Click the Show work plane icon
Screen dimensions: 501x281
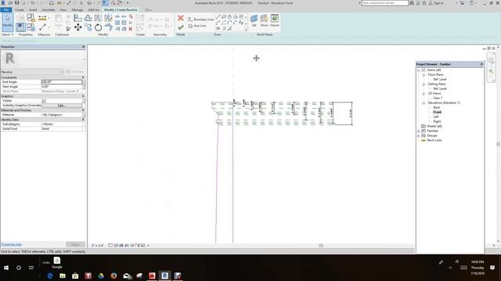point(265,20)
